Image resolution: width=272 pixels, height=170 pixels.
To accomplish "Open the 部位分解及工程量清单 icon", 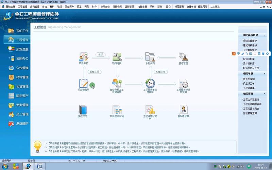I will click(x=117, y=83).
